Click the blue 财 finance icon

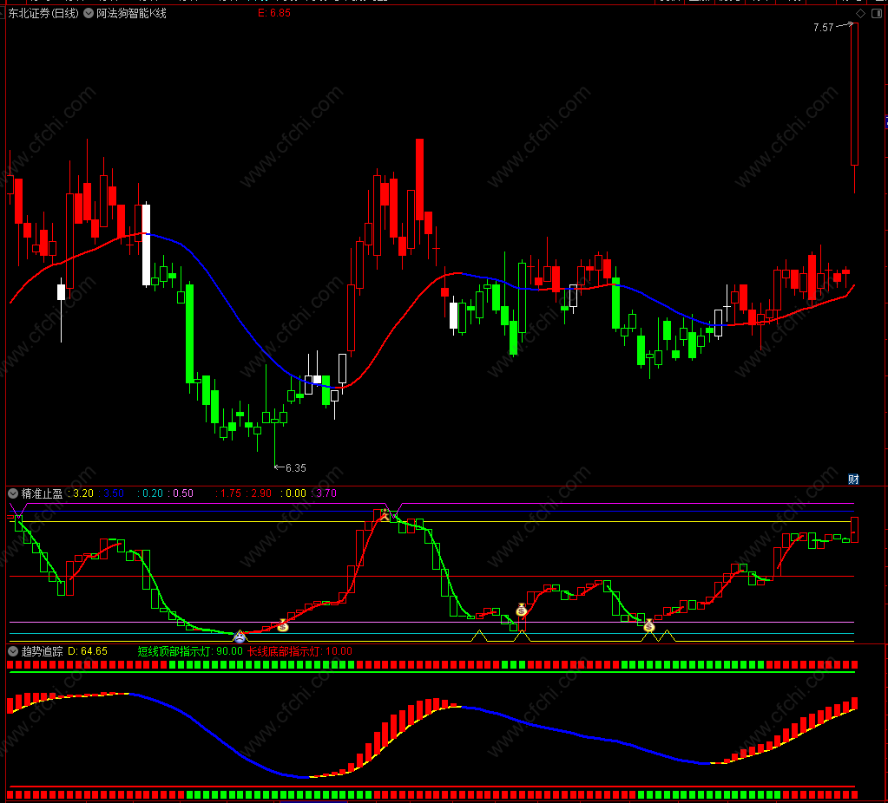pyautogui.click(x=853, y=480)
